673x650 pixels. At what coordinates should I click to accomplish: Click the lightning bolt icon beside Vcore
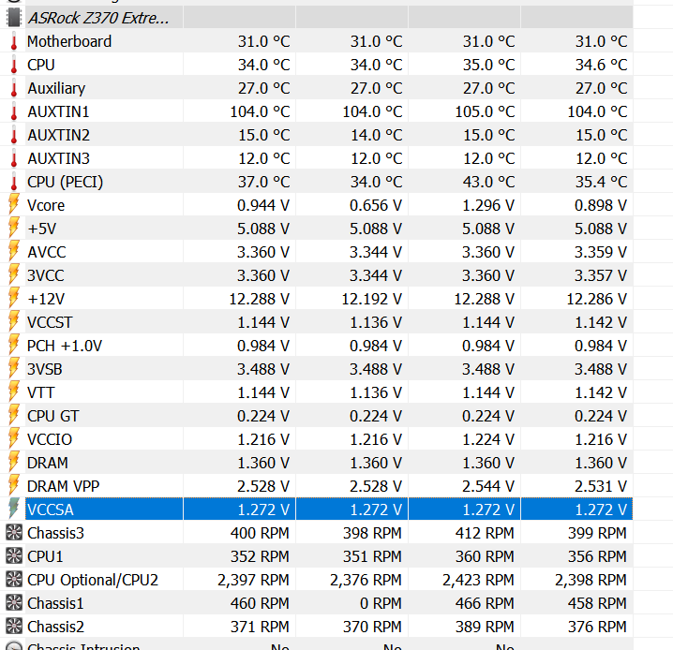[14, 204]
